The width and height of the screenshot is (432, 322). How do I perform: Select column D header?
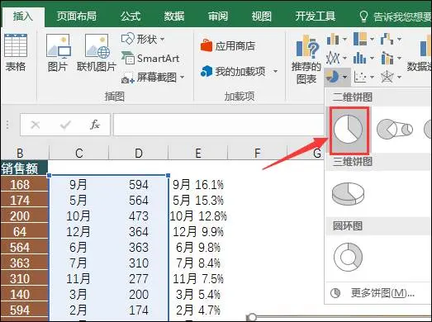139,153
